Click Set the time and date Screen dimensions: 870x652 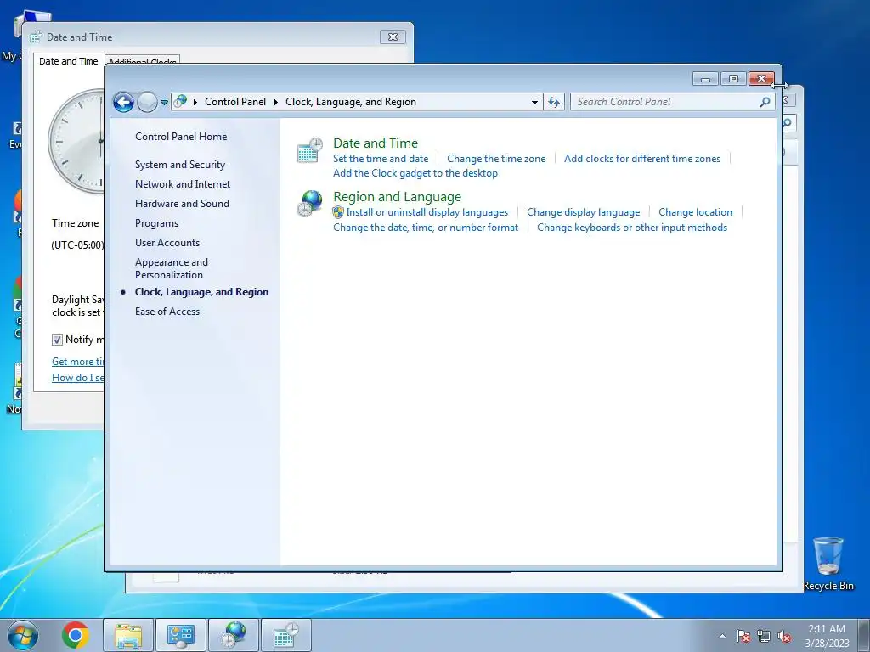[381, 159]
